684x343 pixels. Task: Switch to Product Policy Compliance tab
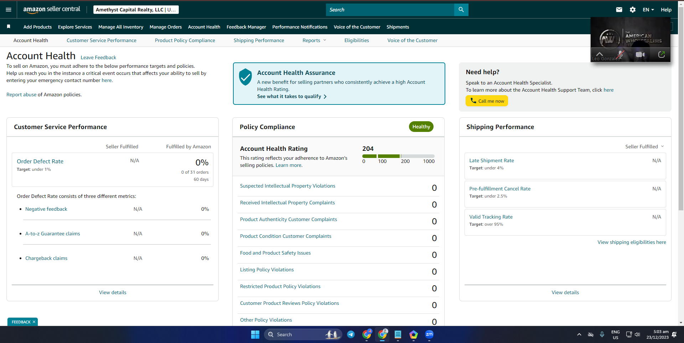pos(185,40)
